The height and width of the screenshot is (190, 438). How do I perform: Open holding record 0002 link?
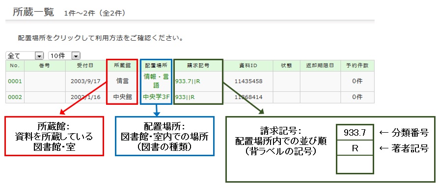(x=15, y=97)
